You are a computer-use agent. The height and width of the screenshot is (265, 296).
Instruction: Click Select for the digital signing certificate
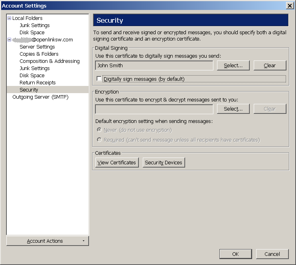click(x=233, y=65)
